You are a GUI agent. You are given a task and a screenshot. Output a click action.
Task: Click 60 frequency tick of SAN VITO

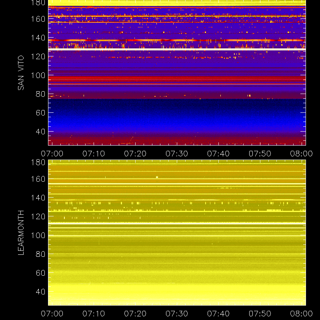pos(40,113)
